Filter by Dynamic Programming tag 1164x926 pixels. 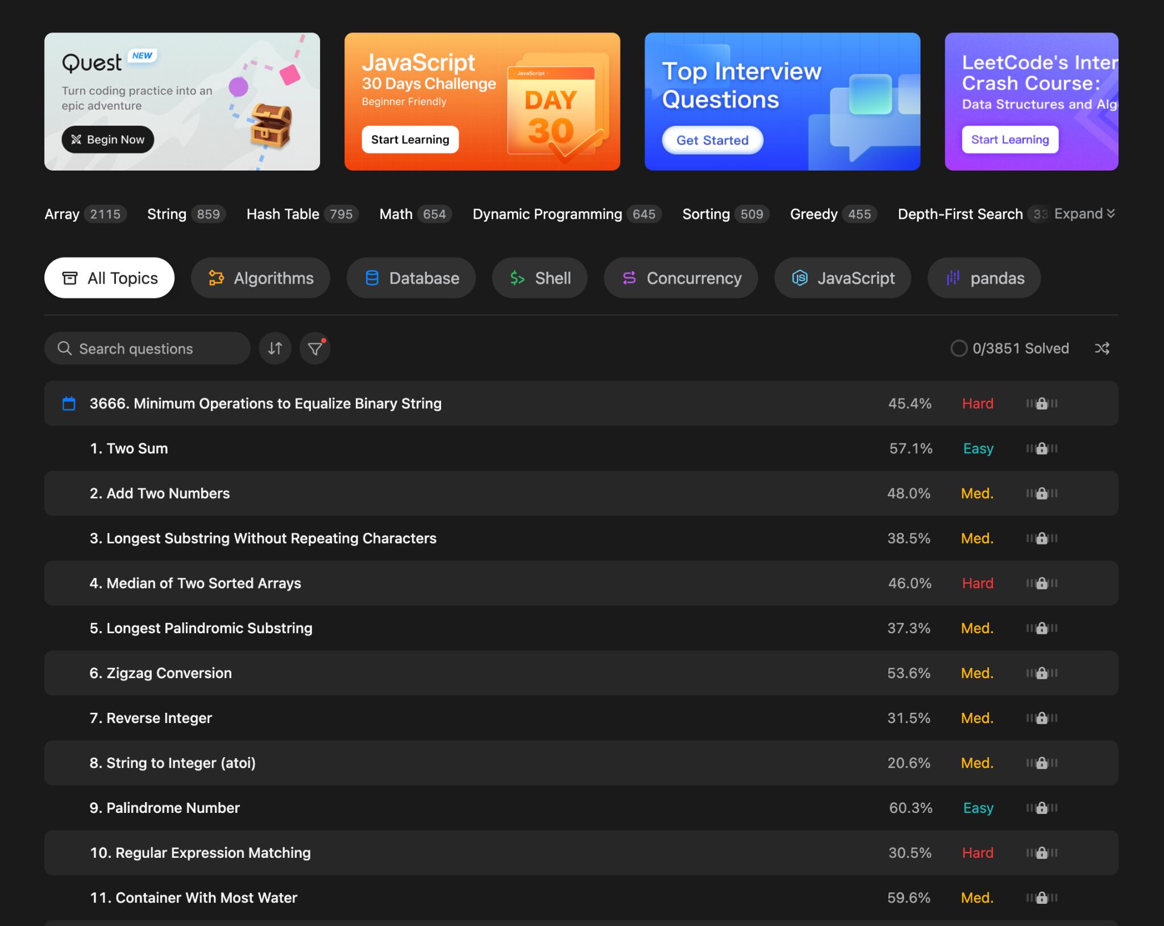547,214
